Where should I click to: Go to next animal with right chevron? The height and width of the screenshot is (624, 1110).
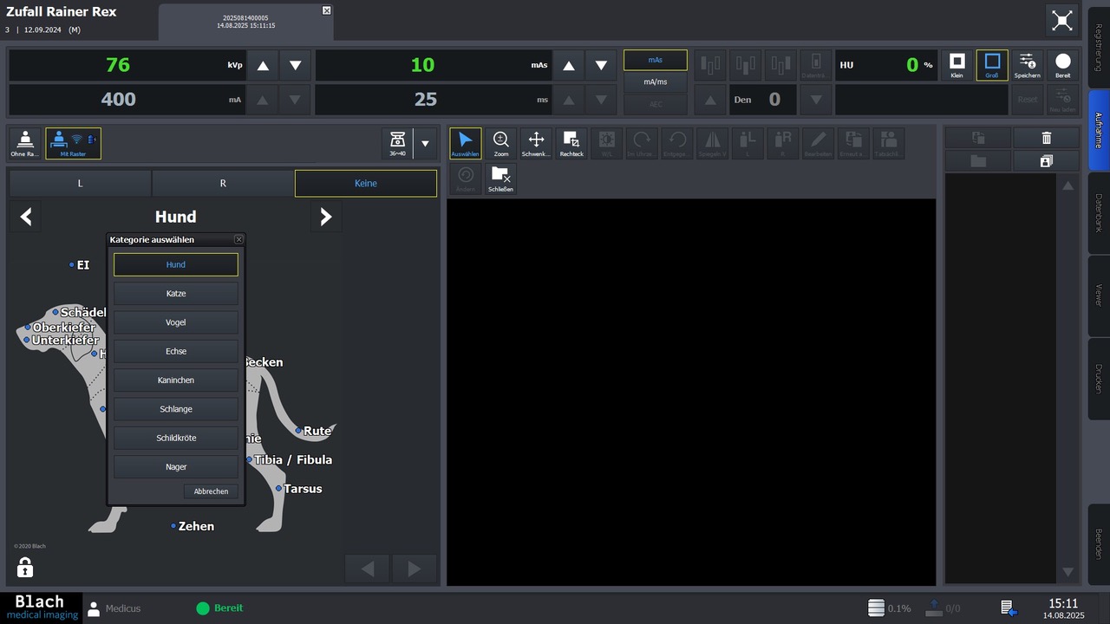coord(326,217)
